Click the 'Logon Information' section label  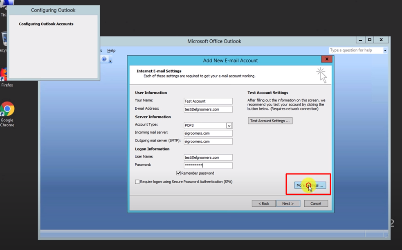152,149
